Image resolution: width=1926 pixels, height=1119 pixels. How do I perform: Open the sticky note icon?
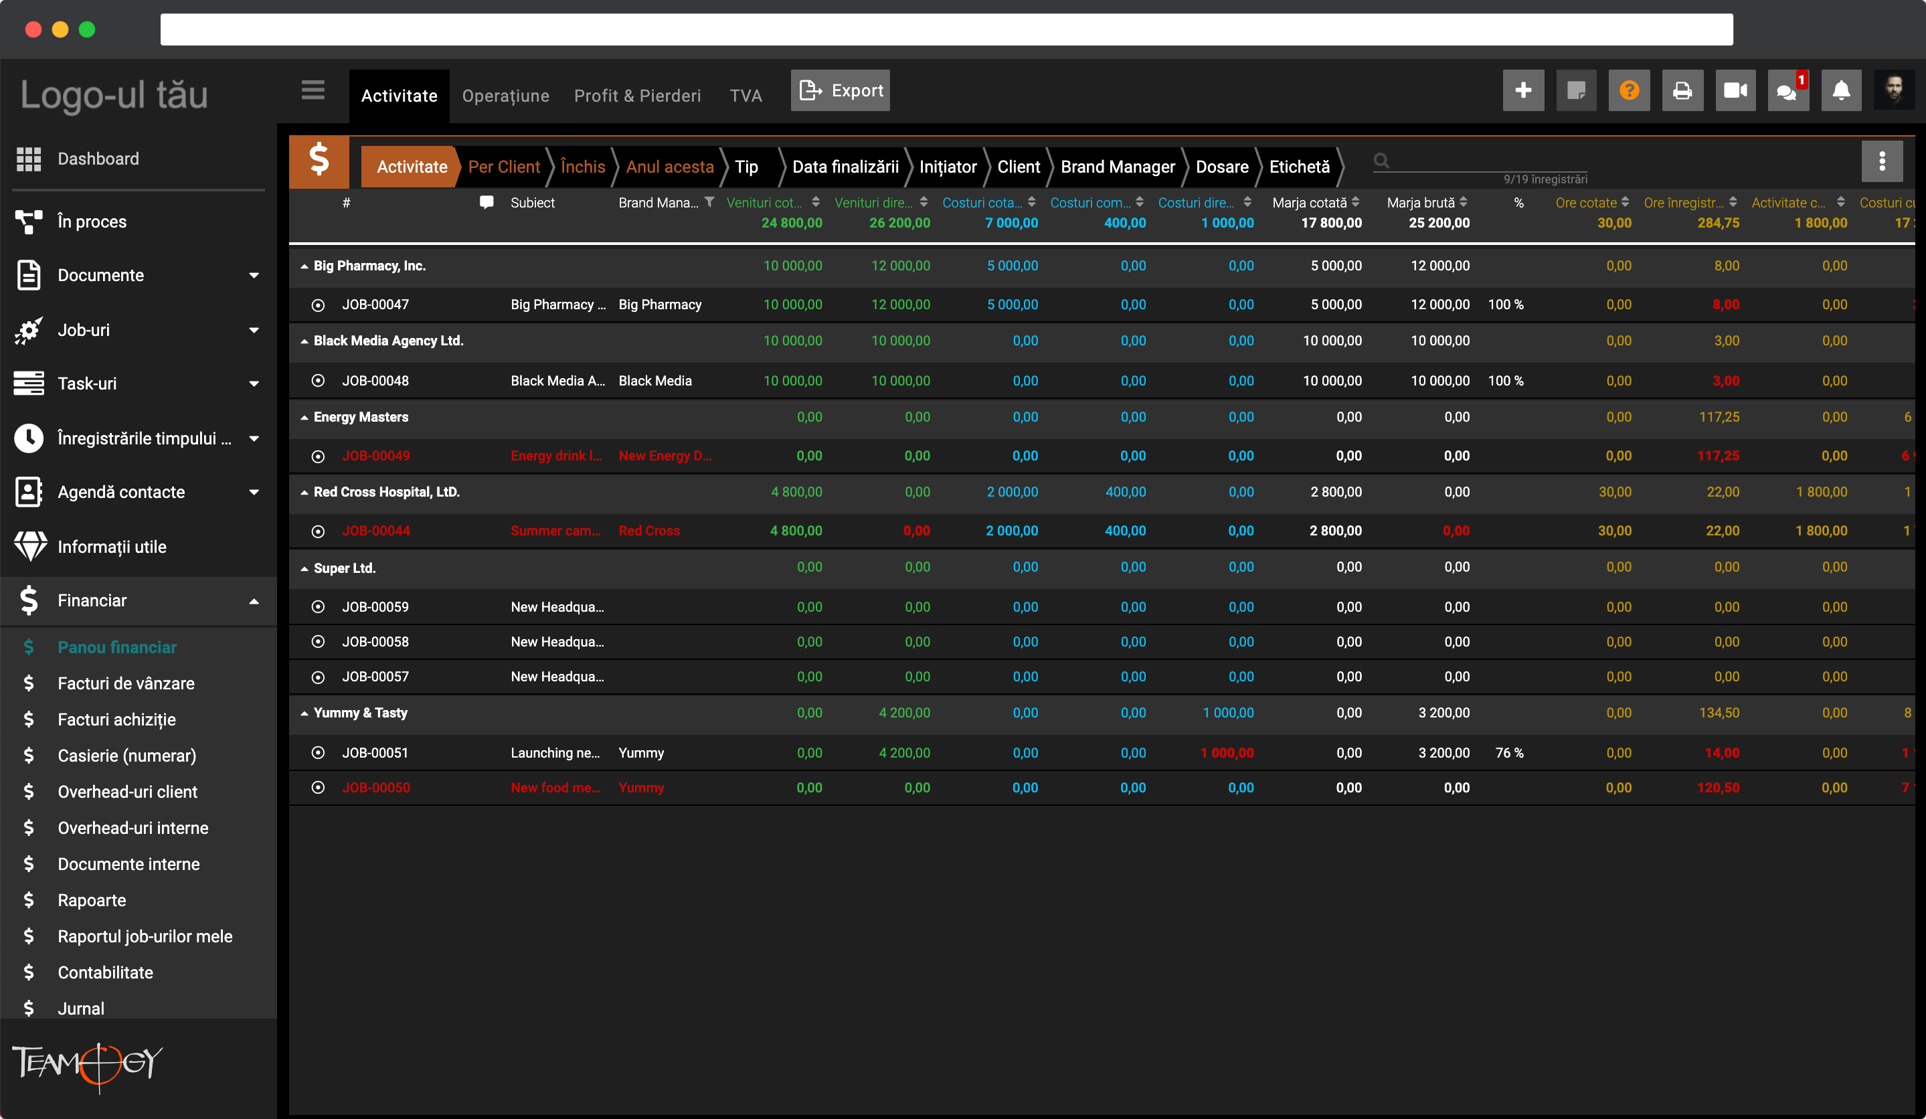click(x=1576, y=91)
